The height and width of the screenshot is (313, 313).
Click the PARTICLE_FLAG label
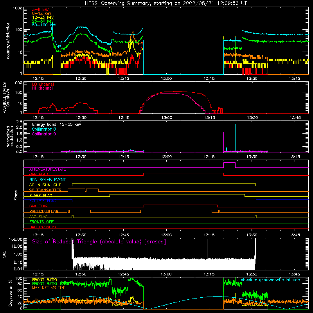(44, 211)
